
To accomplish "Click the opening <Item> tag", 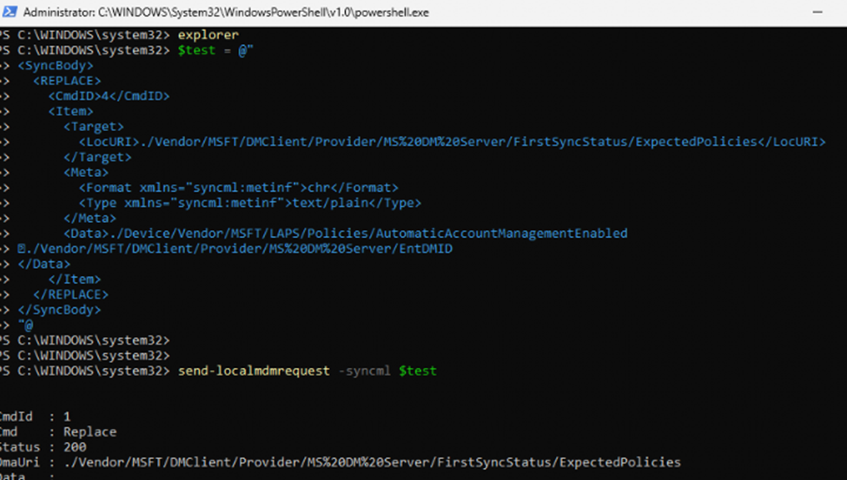I will [70, 111].
